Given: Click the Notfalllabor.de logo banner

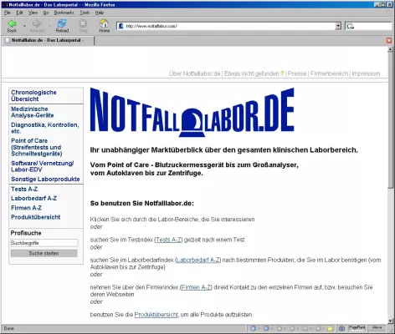Looking at the screenshot, I should pyautogui.click(x=192, y=112).
